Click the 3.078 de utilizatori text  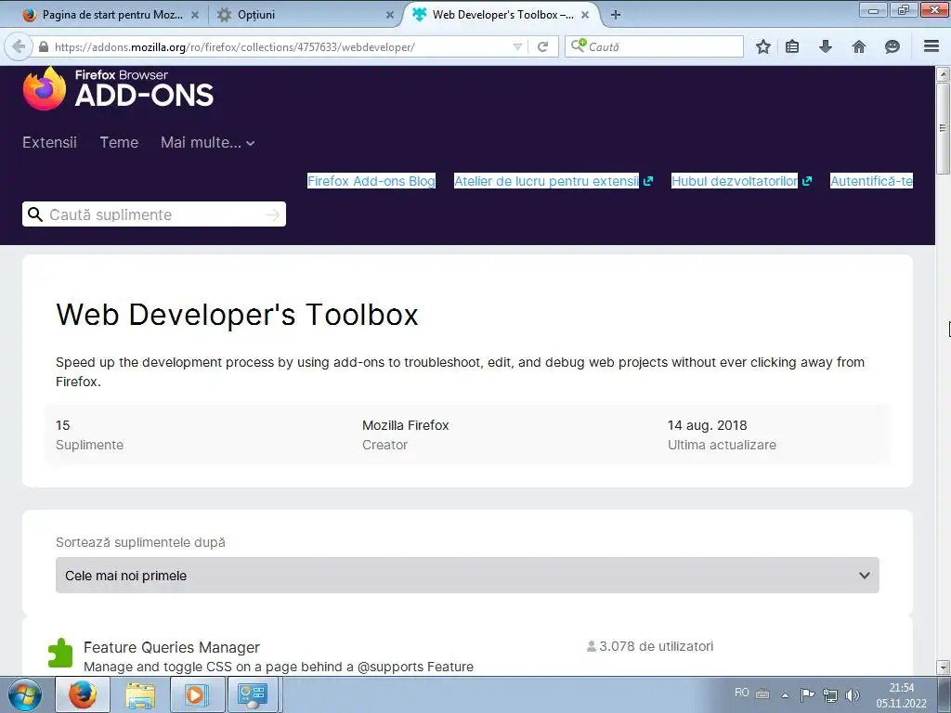pos(657,646)
